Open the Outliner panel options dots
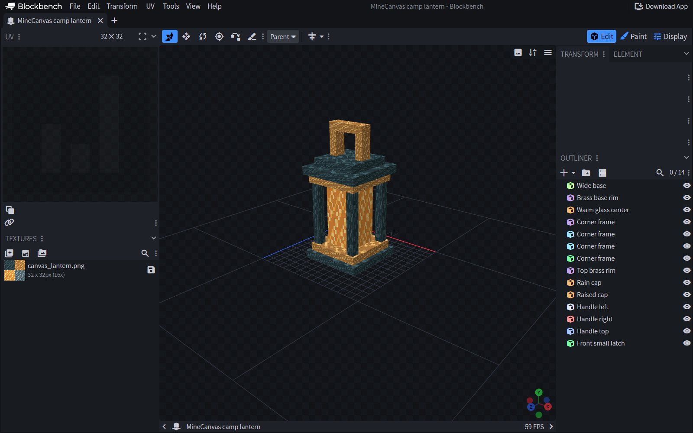Viewport: 693px width, 433px height. (597, 158)
